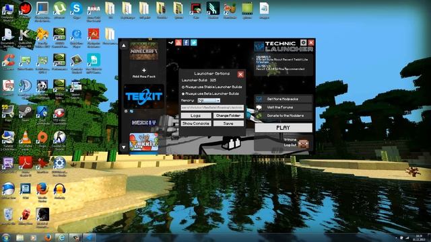Open the Twitter icon in launcher header
This screenshot has width=431, height=242.
pos(194,42)
